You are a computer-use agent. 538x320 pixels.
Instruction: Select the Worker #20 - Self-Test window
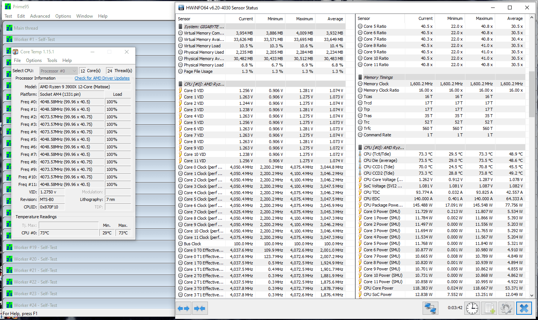pyautogui.click(x=89, y=259)
